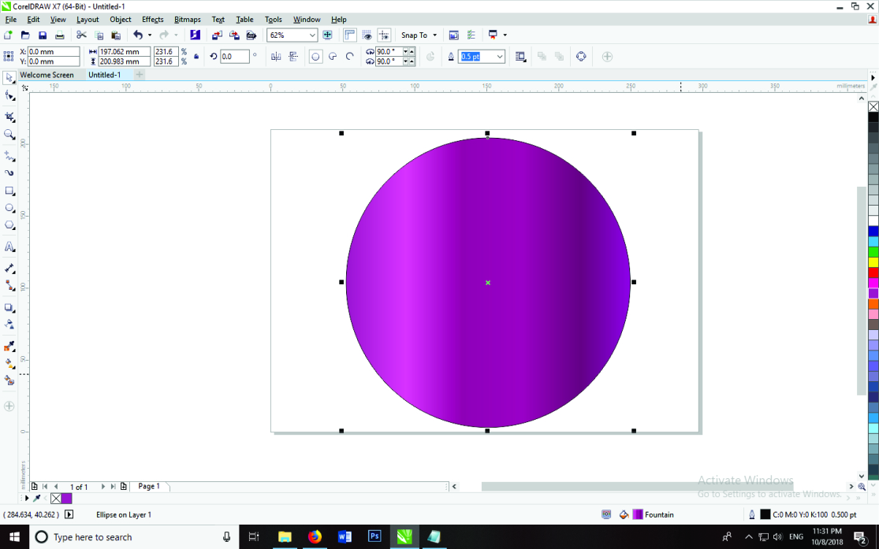
Task: Select the Crop tool
Action: (x=9, y=117)
